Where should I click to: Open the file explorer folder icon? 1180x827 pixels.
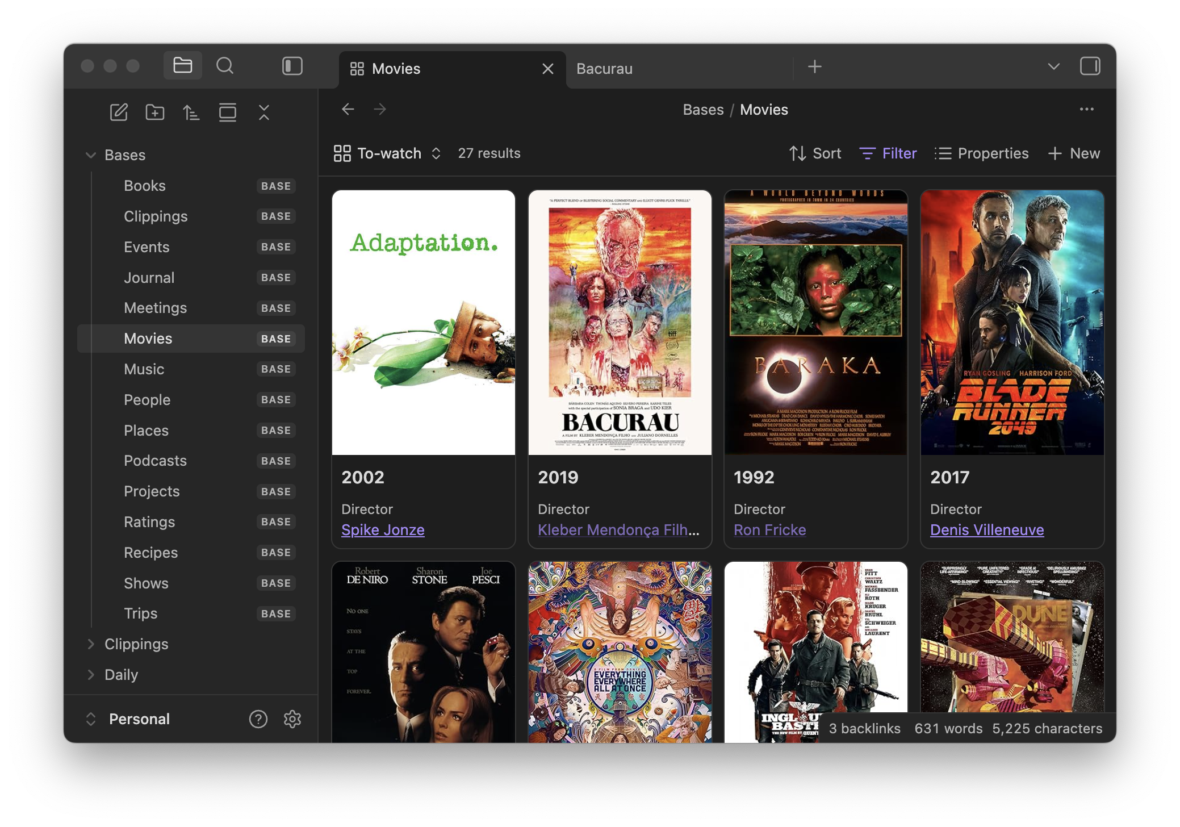182,66
